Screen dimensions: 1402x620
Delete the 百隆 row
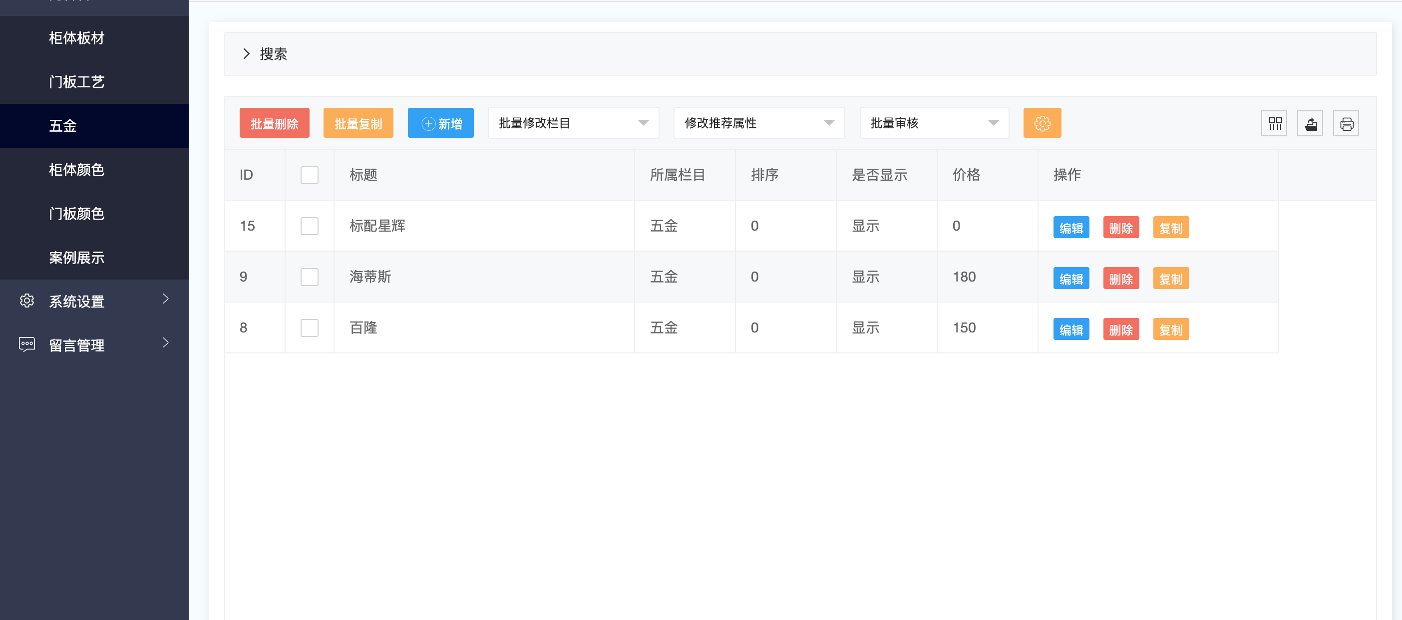pos(1120,329)
